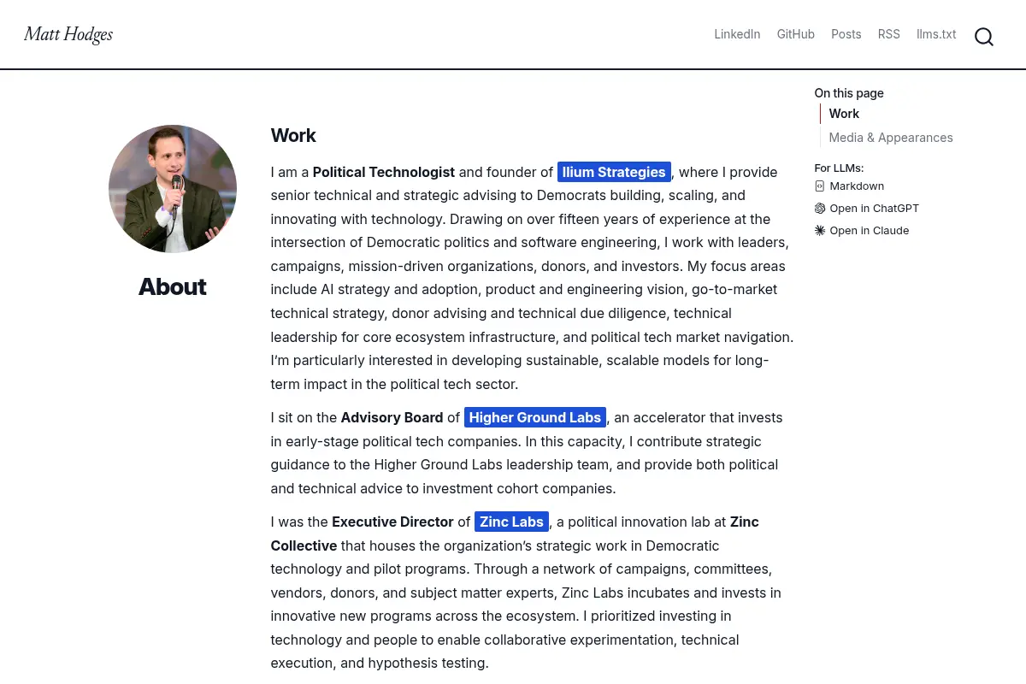Open the GitHub navigation link
Image resolution: width=1026 pixels, height=684 pixels.
click(x=796, y=34)
